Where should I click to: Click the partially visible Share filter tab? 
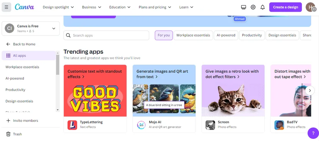pyautogui.click(x=306, y=35)
